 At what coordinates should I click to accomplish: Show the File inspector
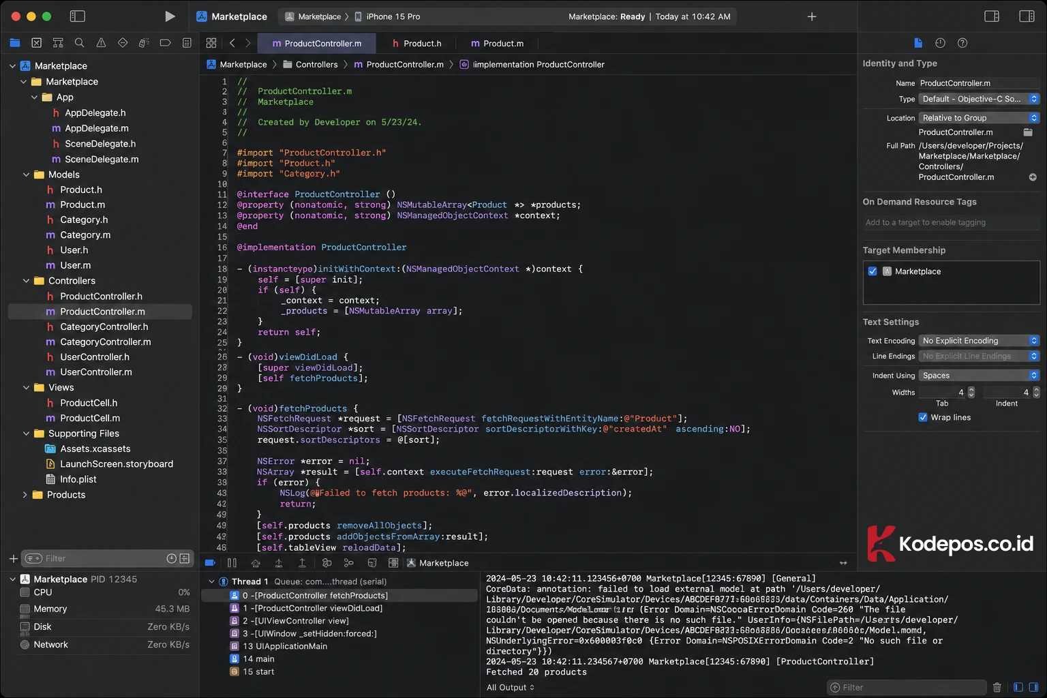point(918,43)
